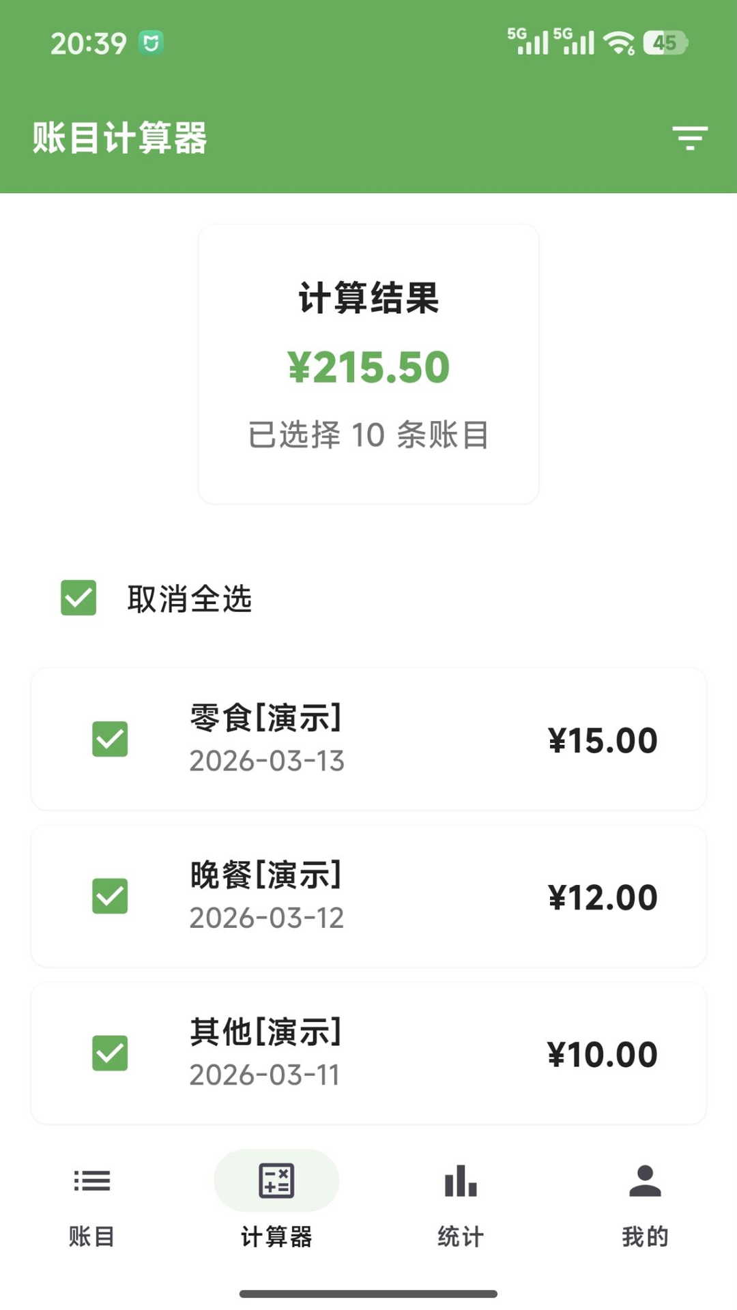The image size is (737, 1310).
Task: Open the 统计 bar chart icon
Action: pos(461,1181)
